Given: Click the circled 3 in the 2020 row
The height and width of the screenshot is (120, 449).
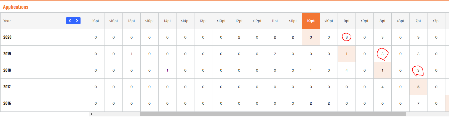Looking at the screenshot, I should pyautogui.click(x=347, y=37).
